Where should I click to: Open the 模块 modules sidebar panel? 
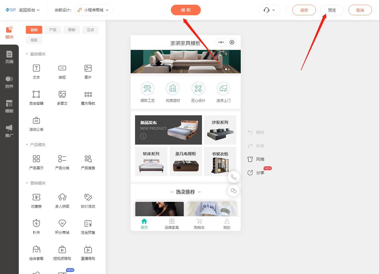[9, 32]
